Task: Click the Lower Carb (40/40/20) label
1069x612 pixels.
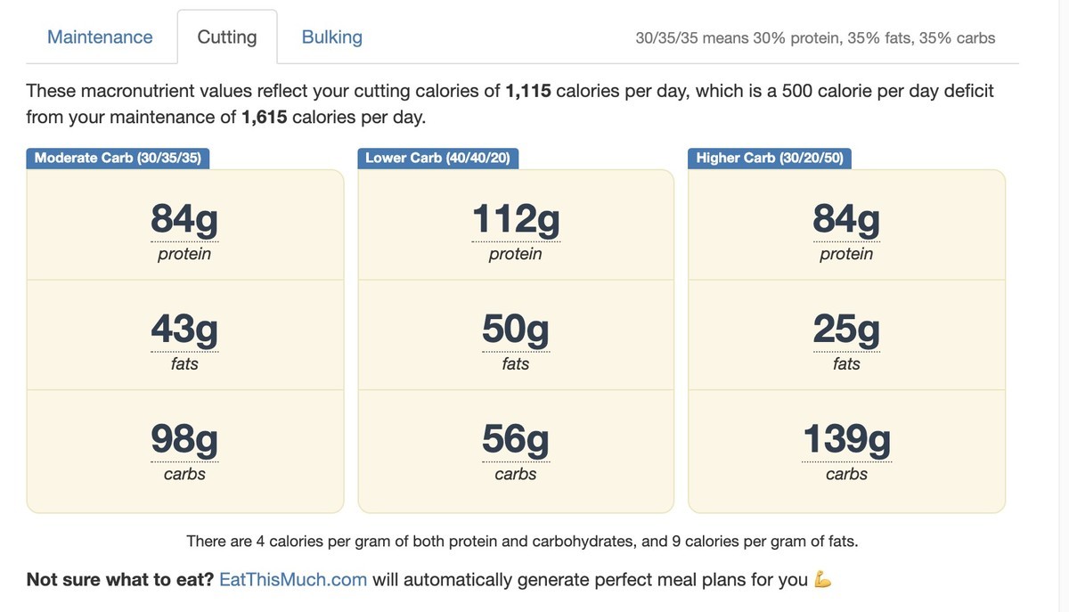Action: point(437,158)
